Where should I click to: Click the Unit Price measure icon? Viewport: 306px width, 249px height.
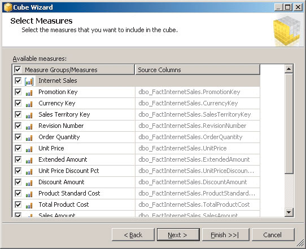pyautogui.click(x=29, y=149)
